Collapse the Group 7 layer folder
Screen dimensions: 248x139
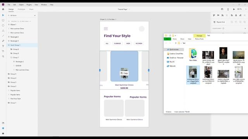(11, 58)
